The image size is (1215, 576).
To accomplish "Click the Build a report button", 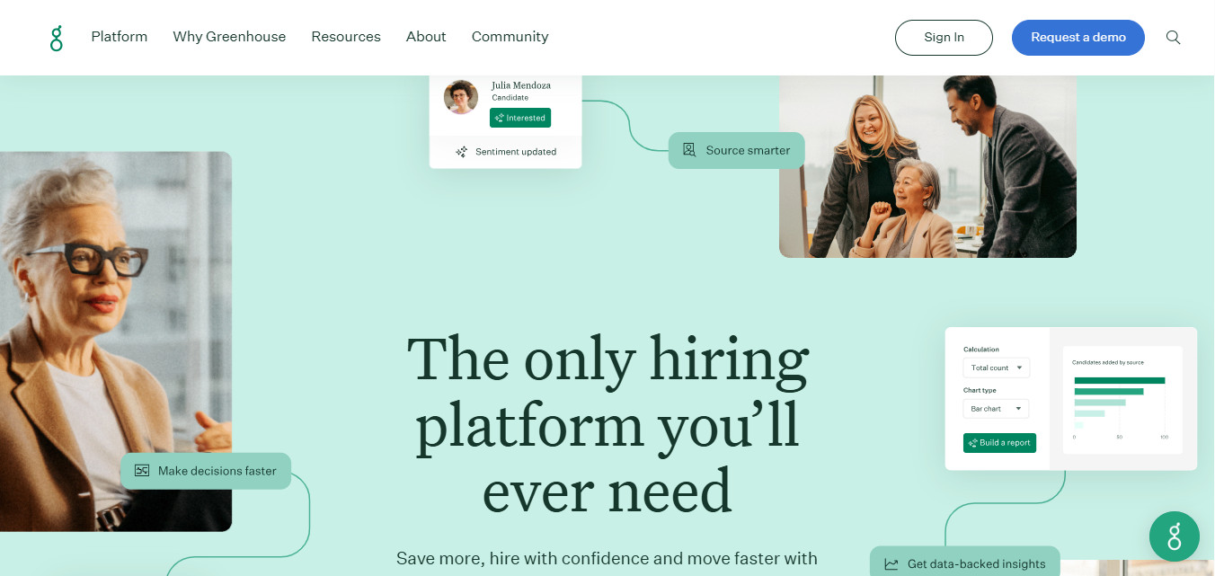I will pyautogui.click(x=999, y=443).
